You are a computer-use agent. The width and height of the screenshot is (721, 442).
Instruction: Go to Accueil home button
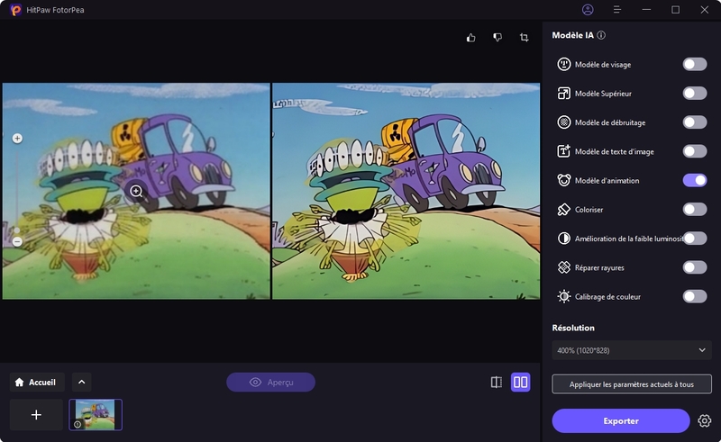click(x=37, y=382)
